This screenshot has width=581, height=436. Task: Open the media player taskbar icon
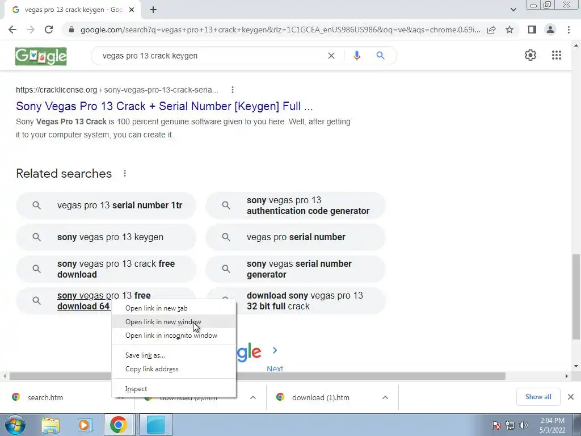coord(84,425)
